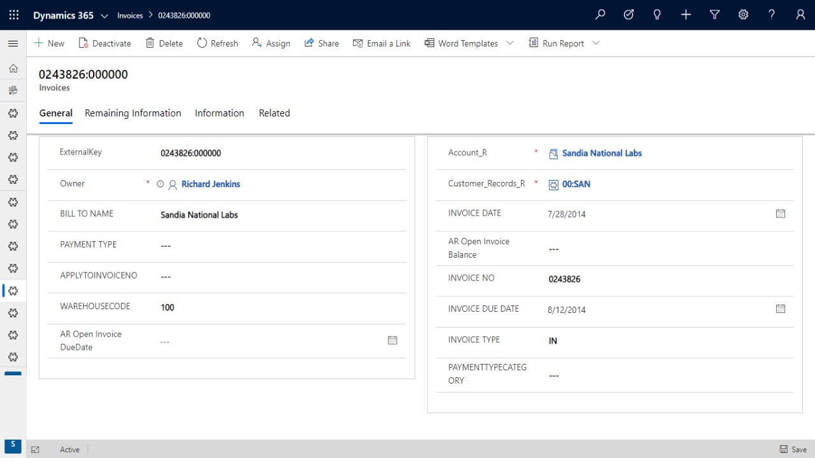Click the search magnifier icon in header

[600, 15]
